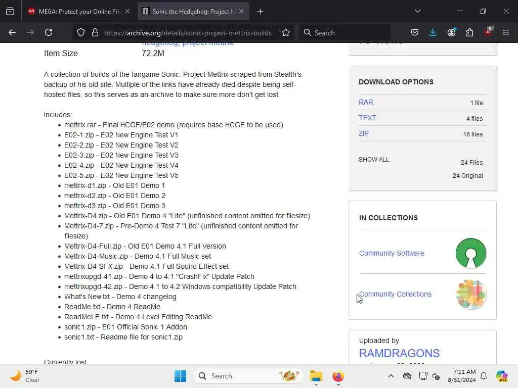Open the Windows Start menu
This screenshot has width=518, height=388.
181,376
